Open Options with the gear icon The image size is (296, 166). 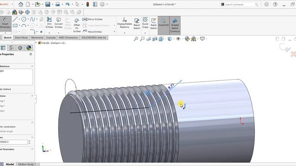click(x=102, y=4)
